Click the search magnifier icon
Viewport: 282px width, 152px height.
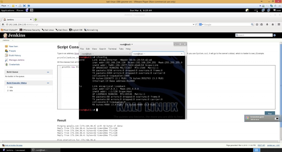coord(252,24)
